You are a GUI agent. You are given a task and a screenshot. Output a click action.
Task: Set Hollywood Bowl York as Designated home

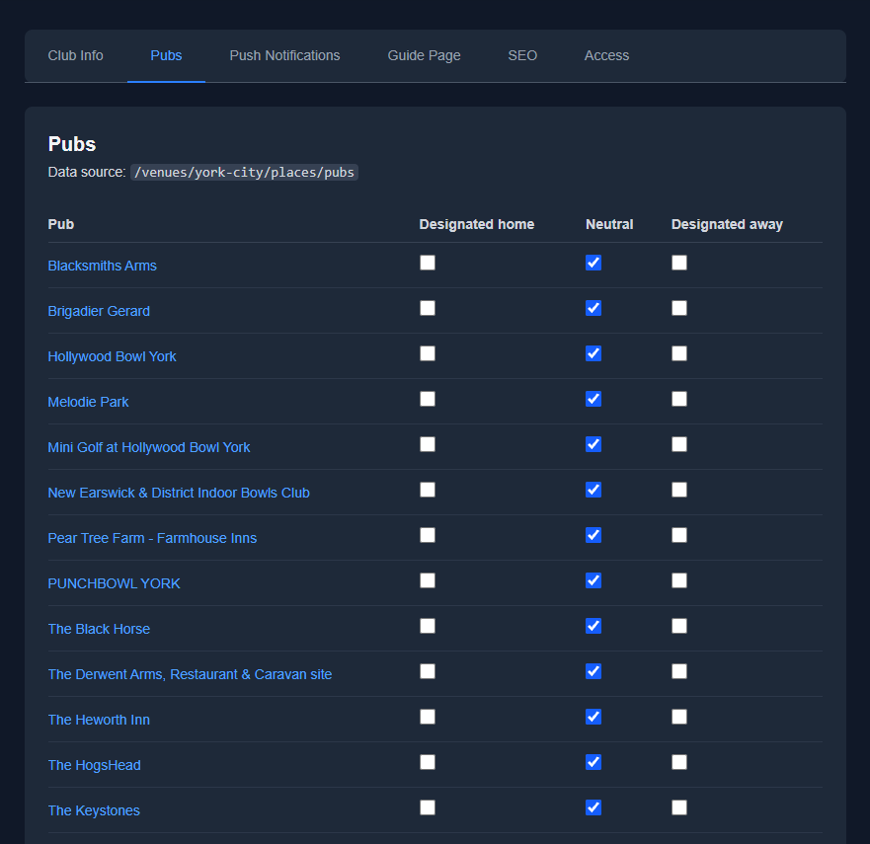coord(428,353)
